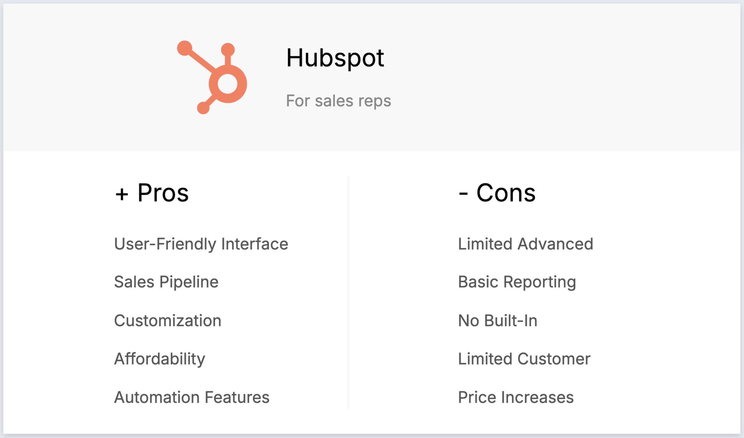Click the 'For sales reps' subtitle
744x438 pixels.
(338, 101)
